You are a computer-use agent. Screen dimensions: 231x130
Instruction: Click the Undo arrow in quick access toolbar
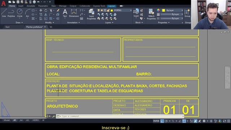39,2
